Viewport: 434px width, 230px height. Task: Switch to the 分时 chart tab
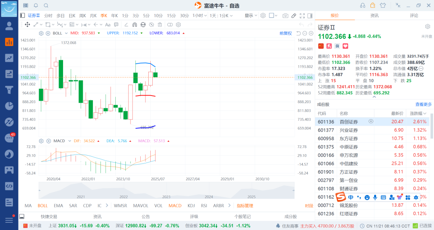click(48, 16)
